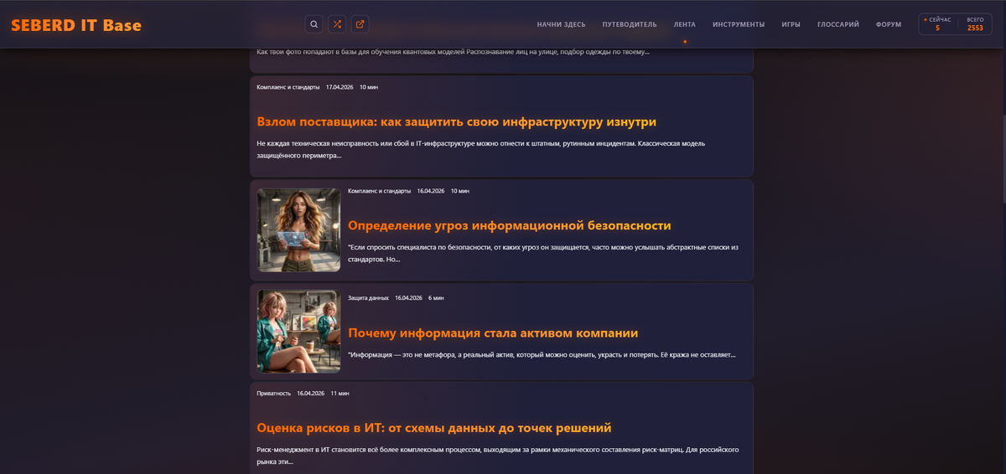The width and height of the screenshot is (1006, 474).
Task: Click thumbnail of woman holding tablet
Action: 298,230
